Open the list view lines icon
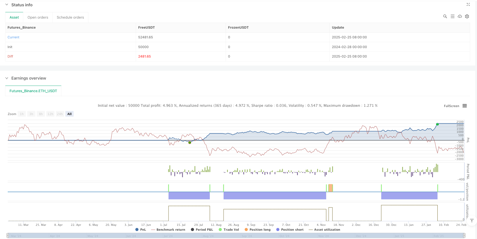Screen dimensions: 477x239 pyautogui.click(x=452, y=17)
